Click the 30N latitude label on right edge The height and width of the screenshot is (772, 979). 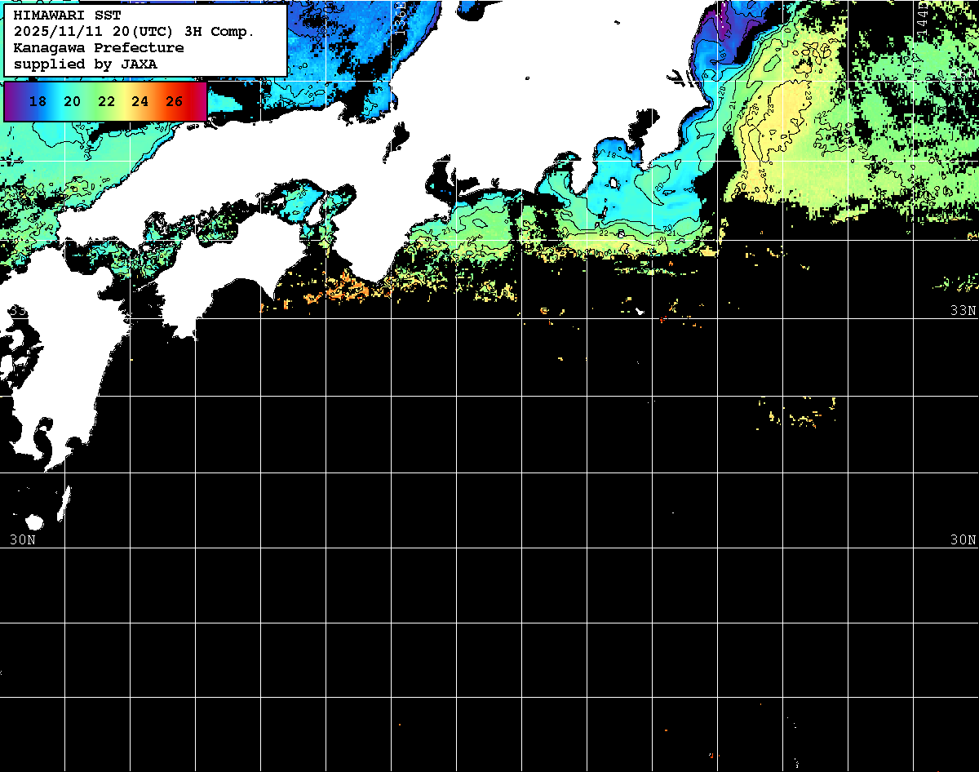[963, 539]
